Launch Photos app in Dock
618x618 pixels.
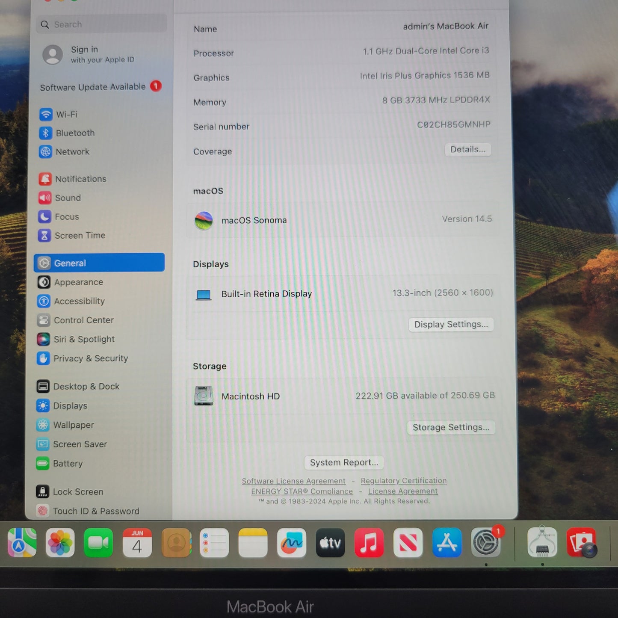click(60, 542)
